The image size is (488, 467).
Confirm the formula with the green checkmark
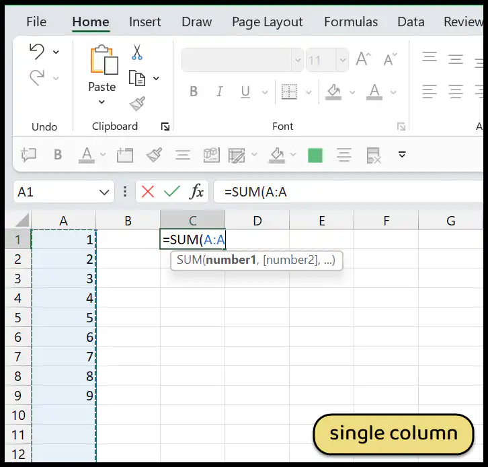[x=172, y=192]
